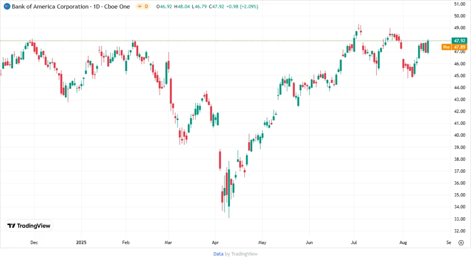Click the 2025 label on time axis

pyautogui.click(x=81, y=243)
